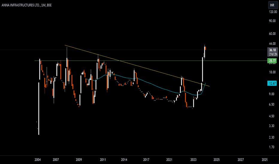Click the 1.70 price axis value
Viewport: 279px width, 164px height.
pyautogui.click(x=272, y=147)
